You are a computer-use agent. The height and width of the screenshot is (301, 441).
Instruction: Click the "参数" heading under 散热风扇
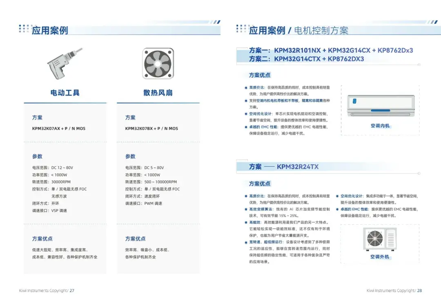tap(130, 156)
